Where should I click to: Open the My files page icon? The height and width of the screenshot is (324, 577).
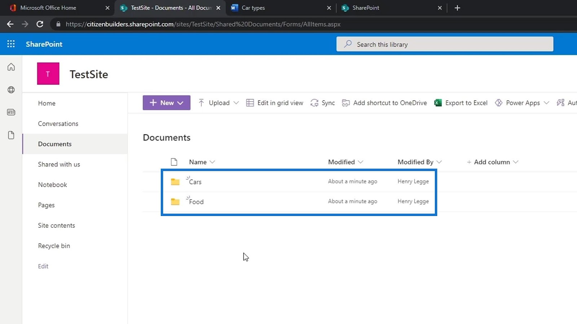pyautogui.click(x=11, y=135)
